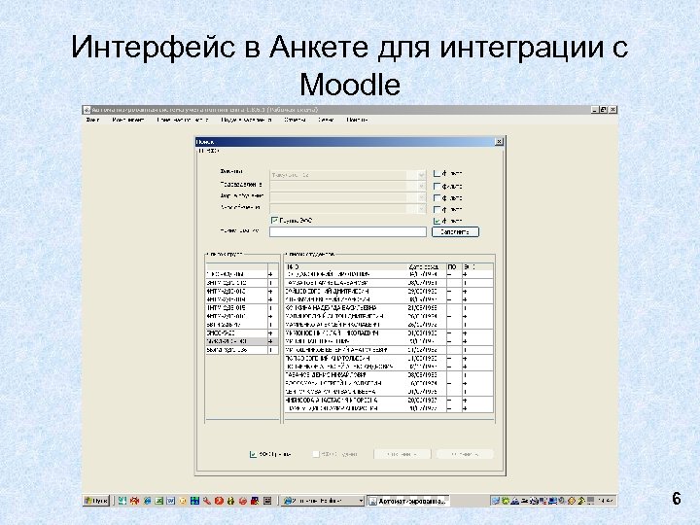Open the Файл menu
The width and height of the screenshot is (700, 525).
pos(92,120)
